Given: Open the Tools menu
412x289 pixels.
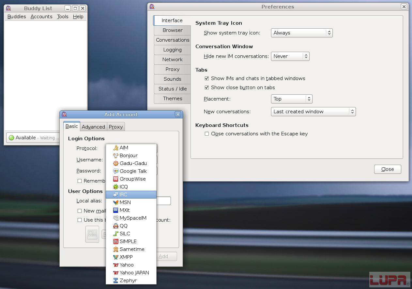Looking at the screenshot, I should [63, 17].
